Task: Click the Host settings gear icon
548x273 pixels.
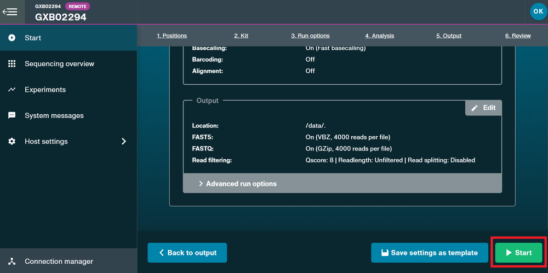Action: click(x=12, y=141)
